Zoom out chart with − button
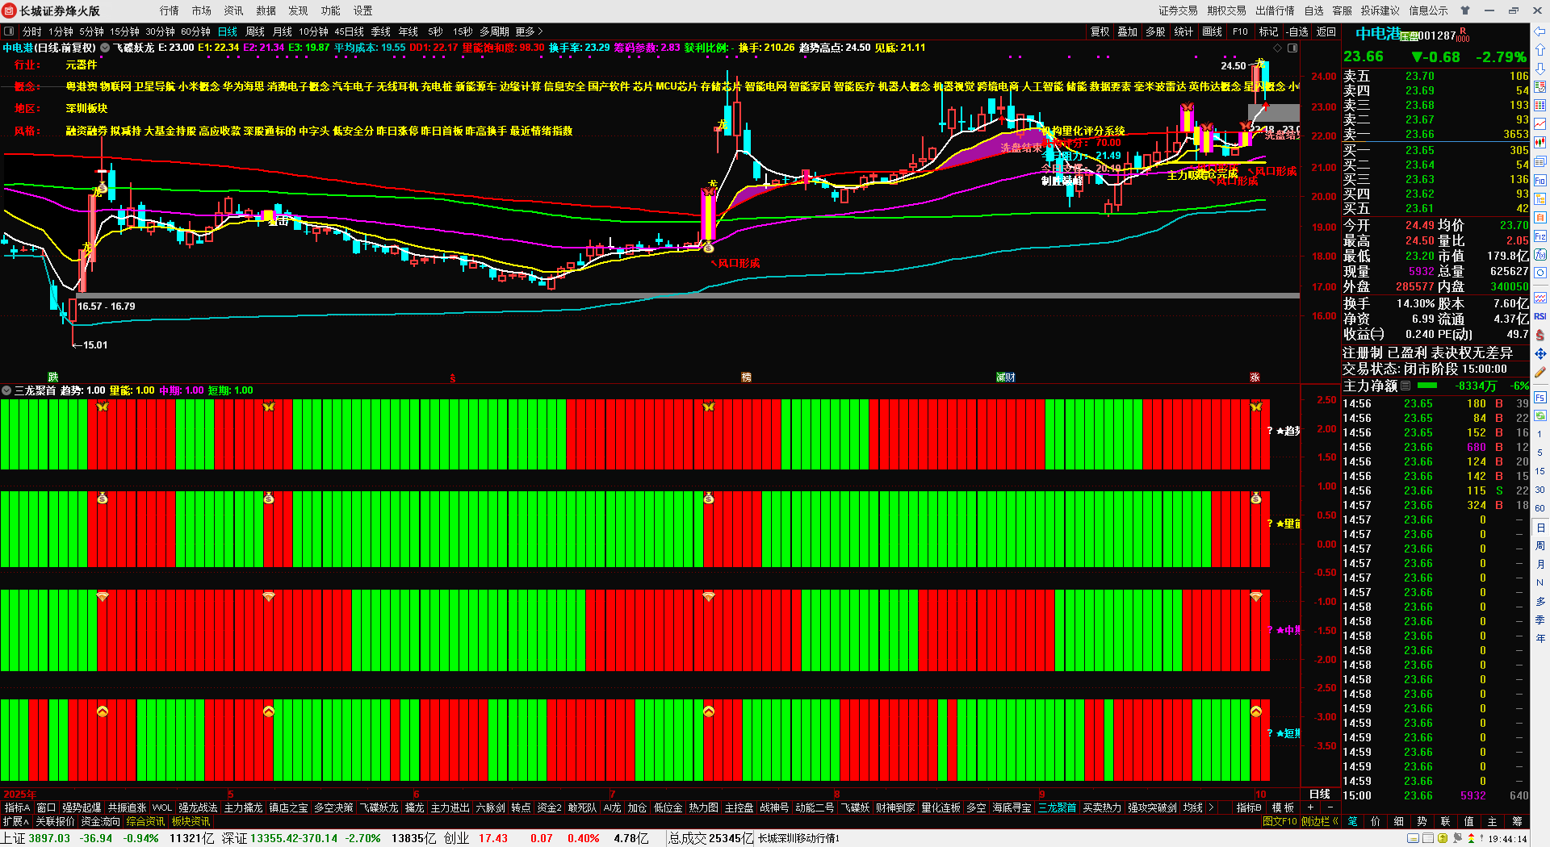Image resolution: width=1550 pixels, height=847 pixels. tap(1330, 807)
